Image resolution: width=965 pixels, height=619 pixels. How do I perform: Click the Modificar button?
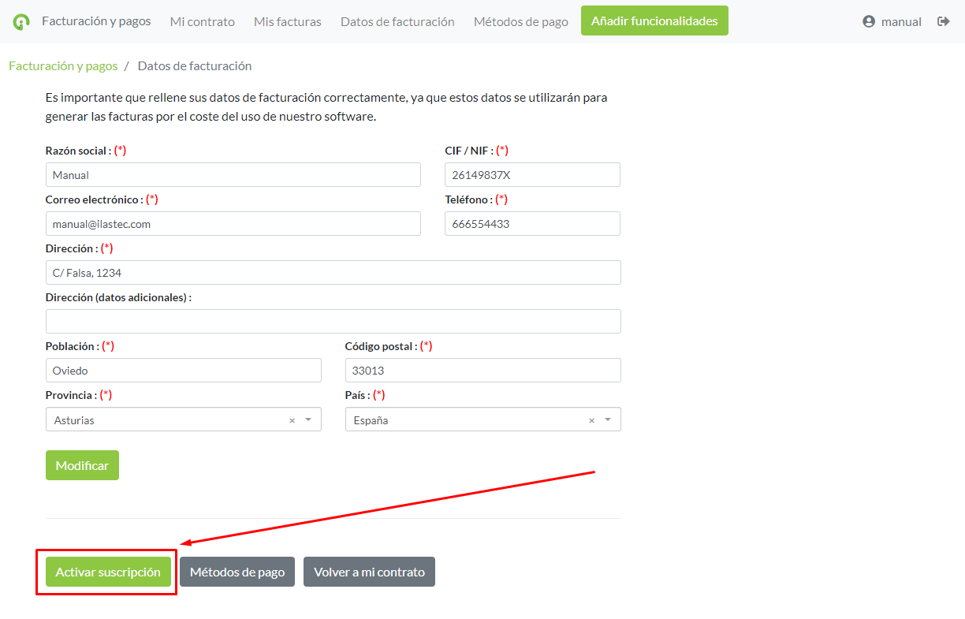pyautogui.click(x=82, y=465)
